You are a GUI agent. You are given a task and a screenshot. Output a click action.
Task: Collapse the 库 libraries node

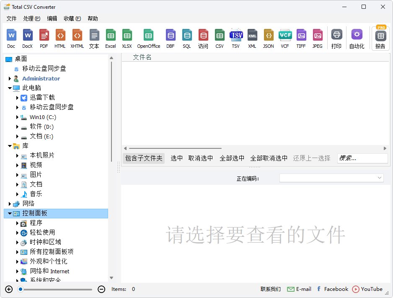pos(10,146)
